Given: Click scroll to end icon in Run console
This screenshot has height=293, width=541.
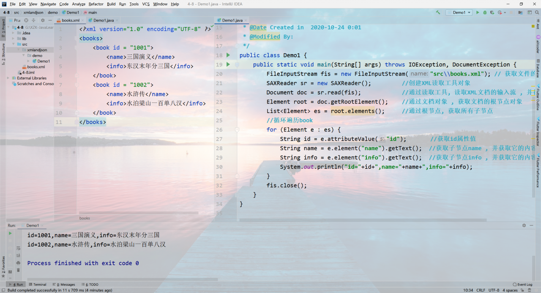Looking at the screenshot, I should click(x=18, y=255).
